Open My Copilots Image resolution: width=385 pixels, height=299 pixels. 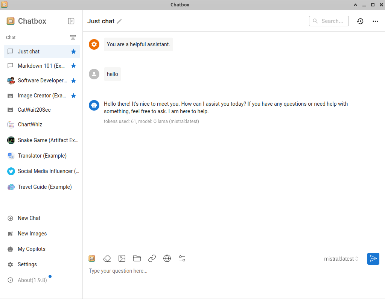tap(32, 249)
